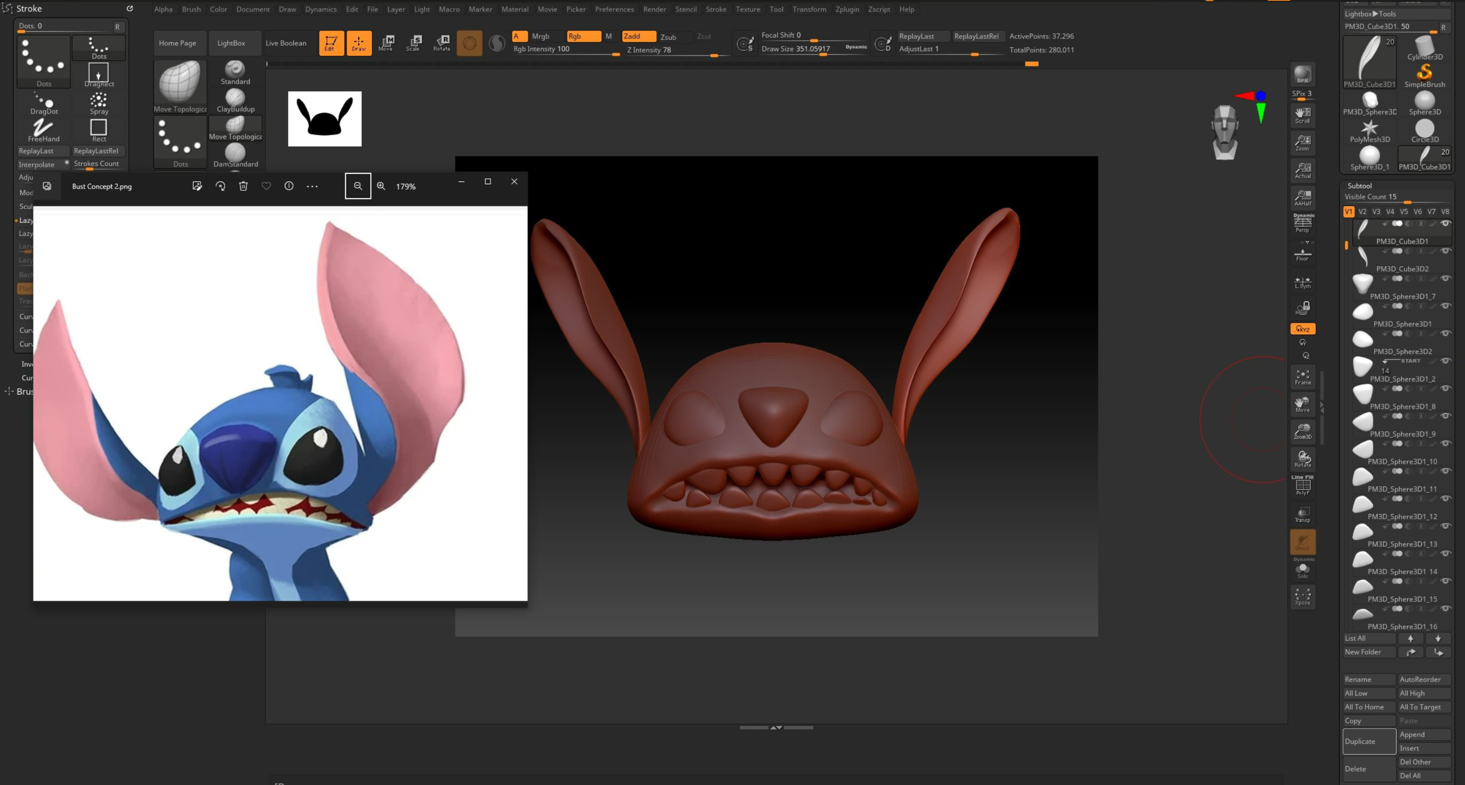Enable Transp transparency mode icon
The image size is (1465, 785).
tap(1302, 514)
